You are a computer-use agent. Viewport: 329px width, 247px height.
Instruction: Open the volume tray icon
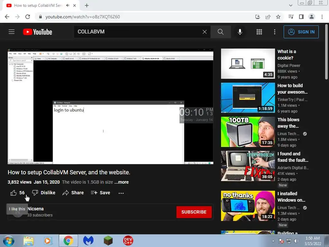pos(297,241)
